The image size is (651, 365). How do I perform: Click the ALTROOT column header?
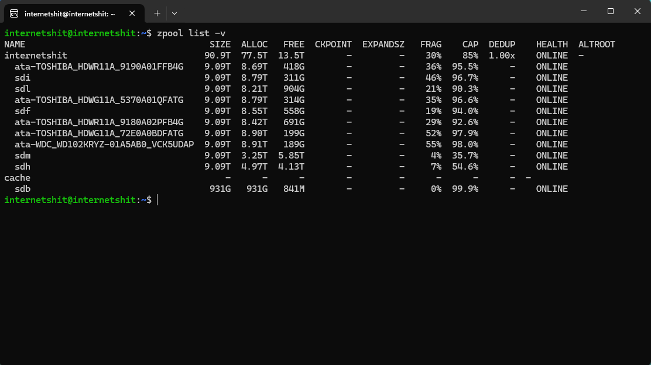[597, 44]
